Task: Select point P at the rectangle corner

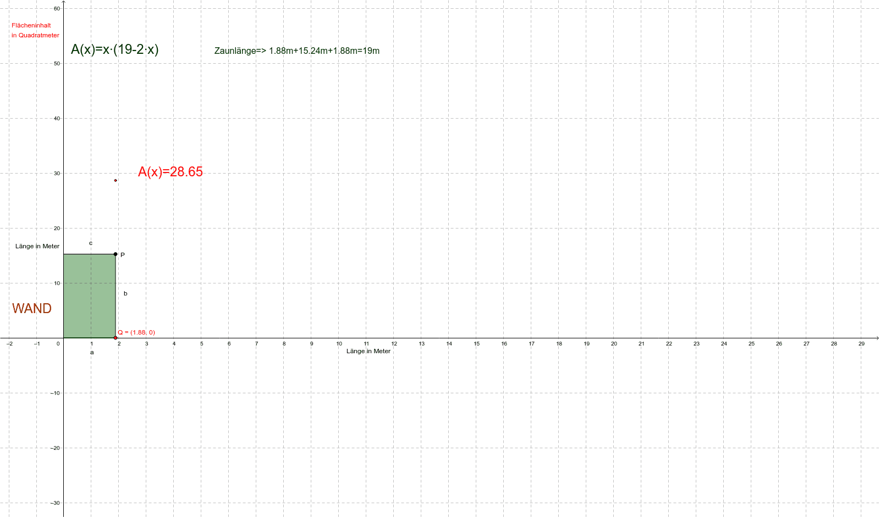Action: click(116, 254)
